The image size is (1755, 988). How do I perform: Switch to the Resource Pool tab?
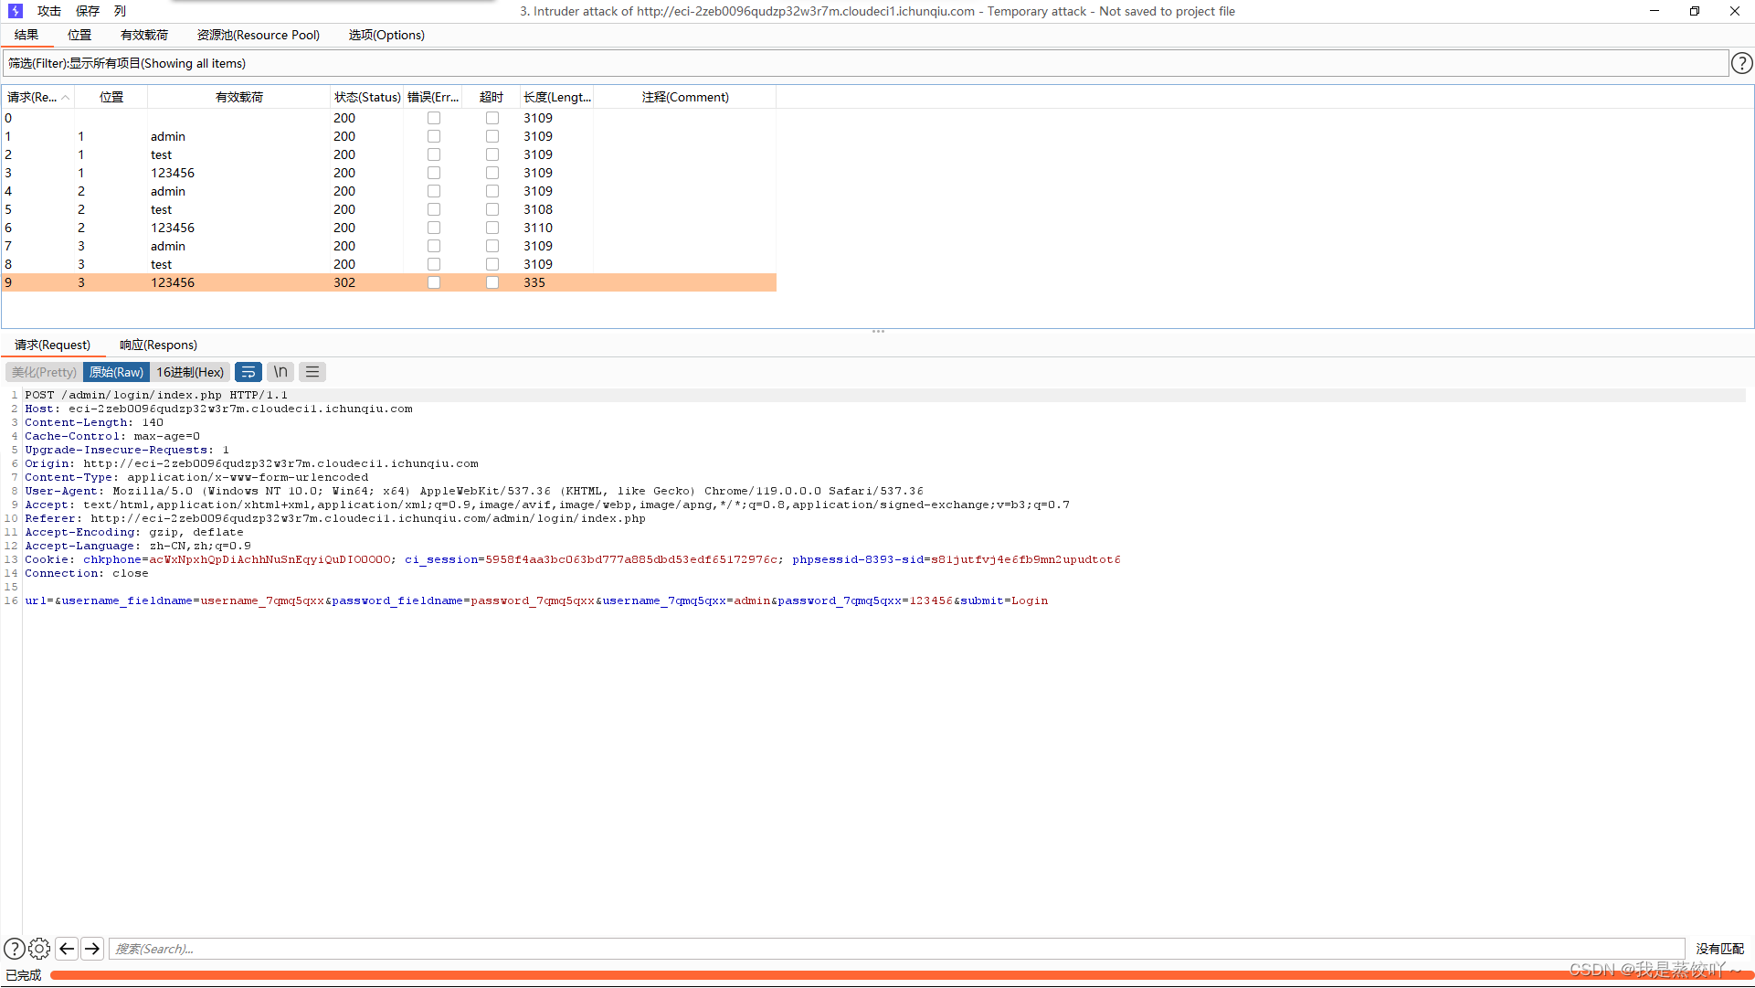pos(259,35)
